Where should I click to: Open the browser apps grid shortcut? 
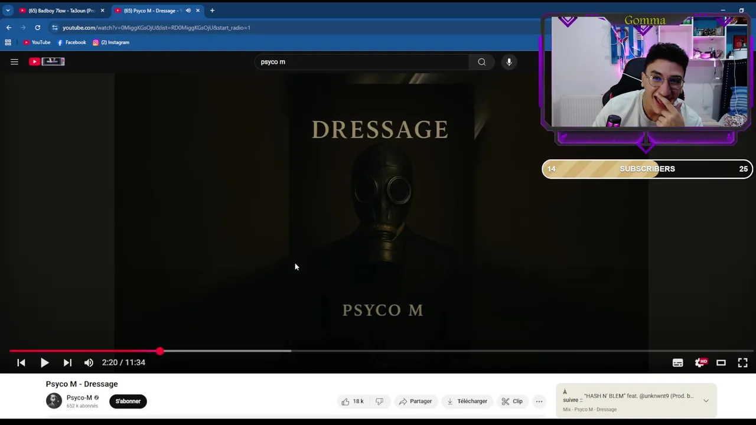pos(8,42)
